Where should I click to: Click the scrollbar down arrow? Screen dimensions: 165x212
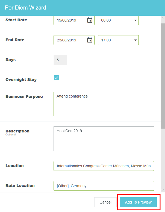[x=163, y=190]
